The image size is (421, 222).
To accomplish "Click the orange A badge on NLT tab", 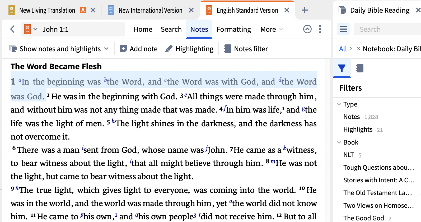I will click(x=83, y=10).
